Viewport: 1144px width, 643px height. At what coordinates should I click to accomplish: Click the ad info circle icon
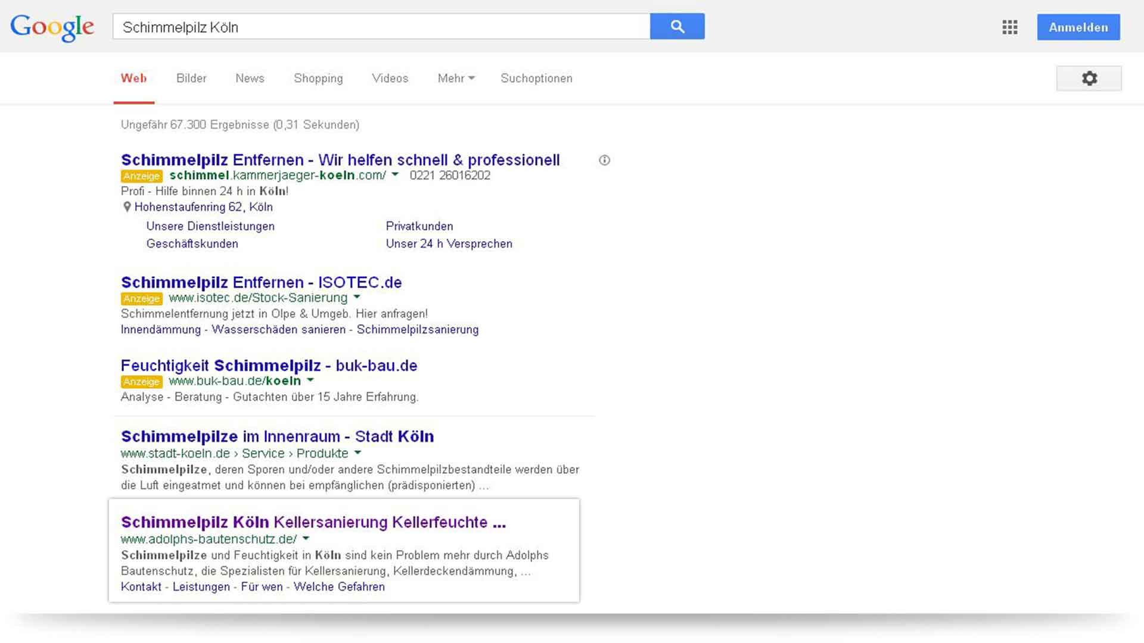pyautogui.click(x=604, y=160)
